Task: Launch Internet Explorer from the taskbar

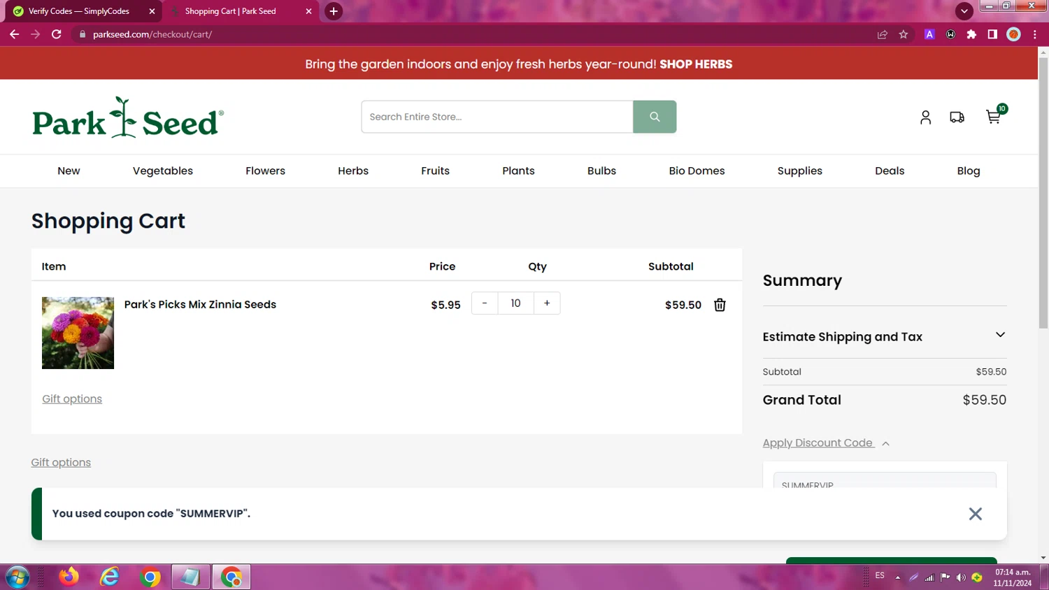Action: [110, 577]
